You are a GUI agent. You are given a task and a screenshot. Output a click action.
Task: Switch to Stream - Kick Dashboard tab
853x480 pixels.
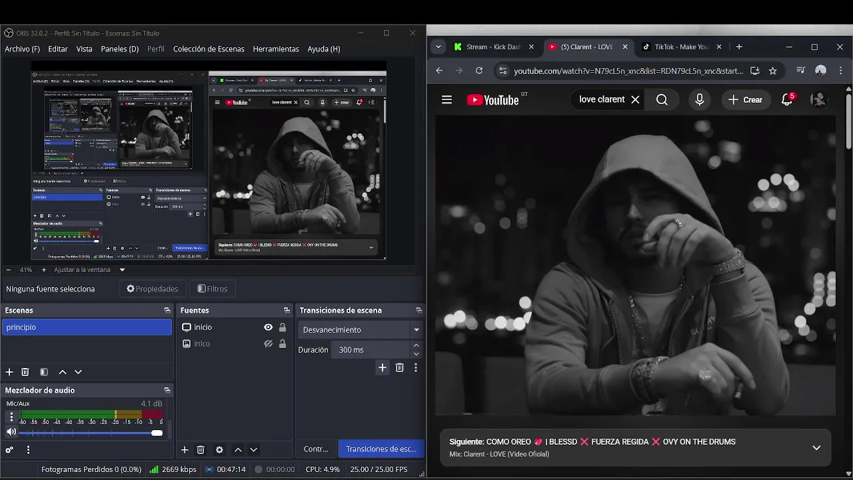[x=494, y=47]
